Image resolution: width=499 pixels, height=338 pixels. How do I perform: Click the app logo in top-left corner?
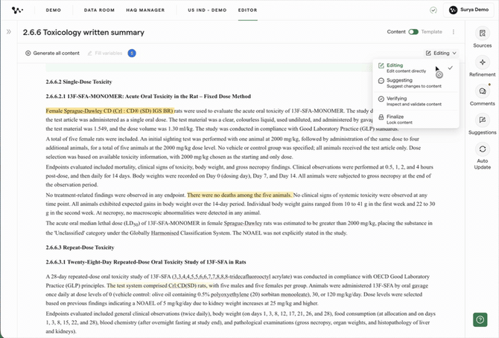pyautogui.click(x=17, y=10)
